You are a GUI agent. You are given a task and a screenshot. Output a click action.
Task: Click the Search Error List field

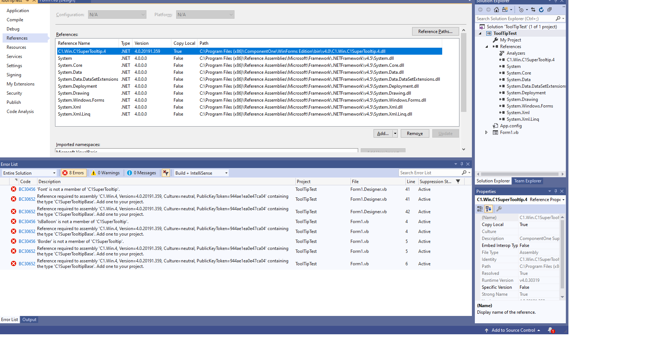[429, 173]
